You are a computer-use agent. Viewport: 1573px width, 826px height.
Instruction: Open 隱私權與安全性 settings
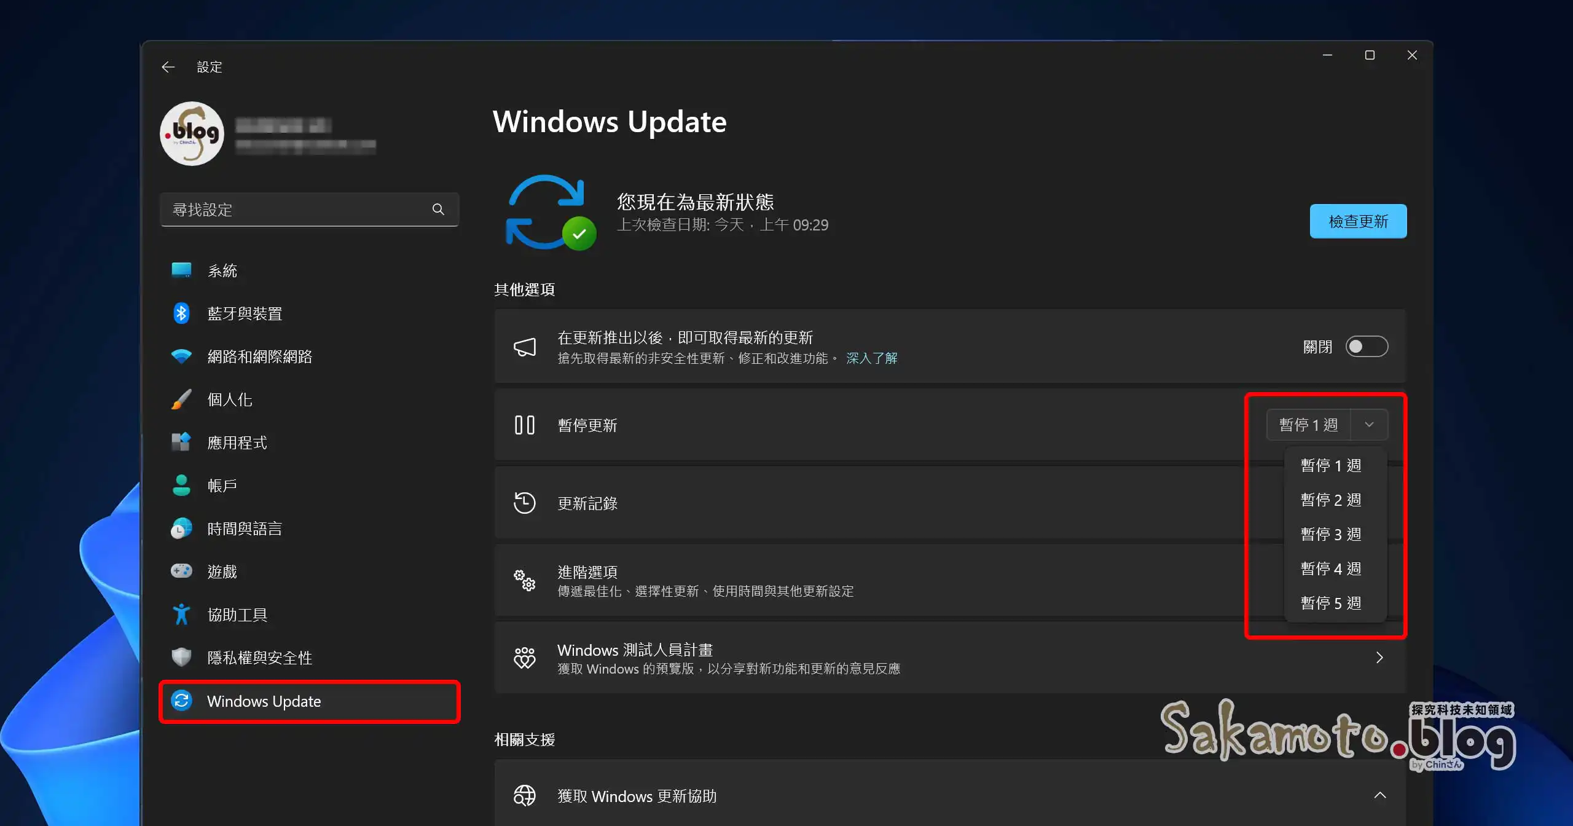260,657
